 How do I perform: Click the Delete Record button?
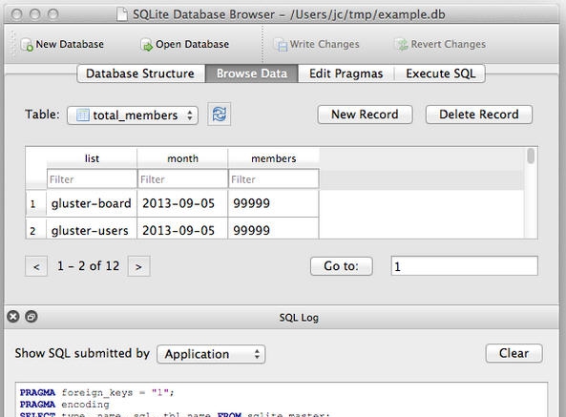[479, 115]
